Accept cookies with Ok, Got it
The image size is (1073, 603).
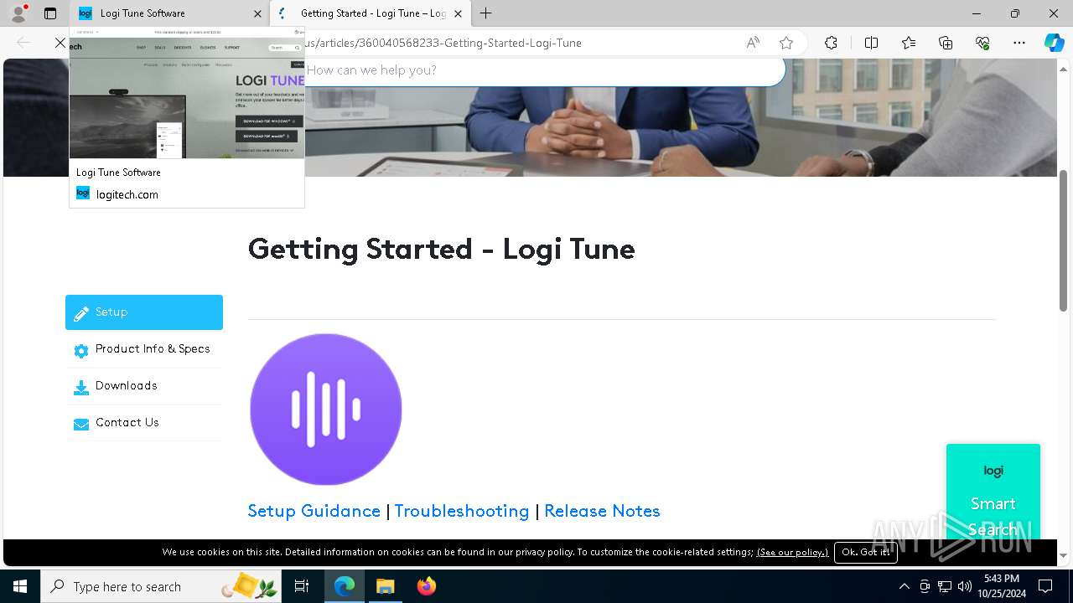(866, 552)
